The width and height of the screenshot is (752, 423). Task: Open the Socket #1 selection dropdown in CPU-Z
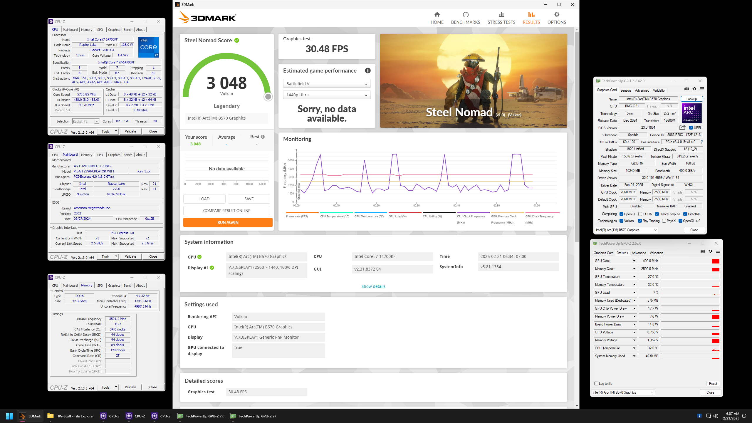tap(85, 121)
